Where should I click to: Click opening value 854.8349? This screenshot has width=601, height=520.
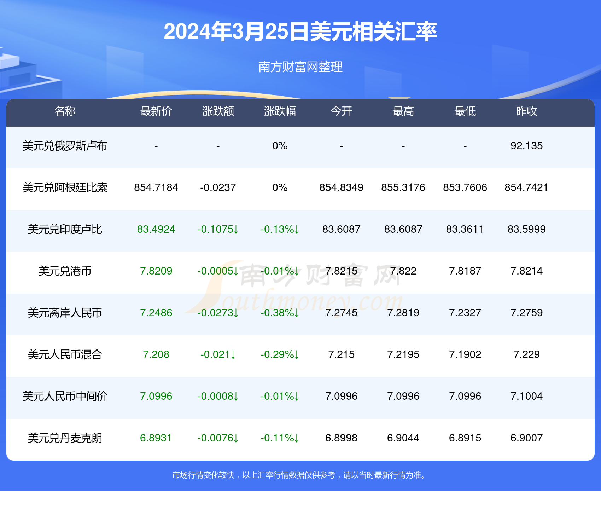[x=342, y=187]
